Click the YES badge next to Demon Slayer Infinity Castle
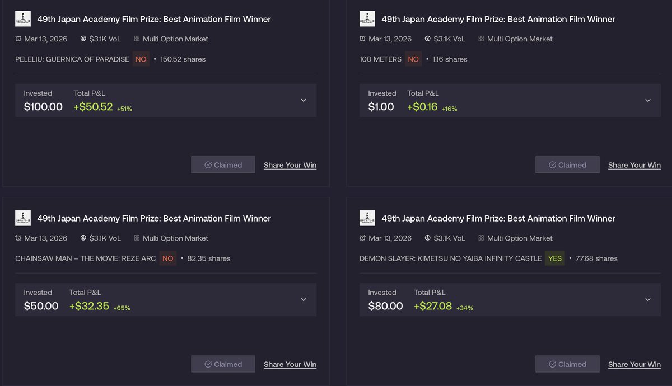 coord(555,258)
